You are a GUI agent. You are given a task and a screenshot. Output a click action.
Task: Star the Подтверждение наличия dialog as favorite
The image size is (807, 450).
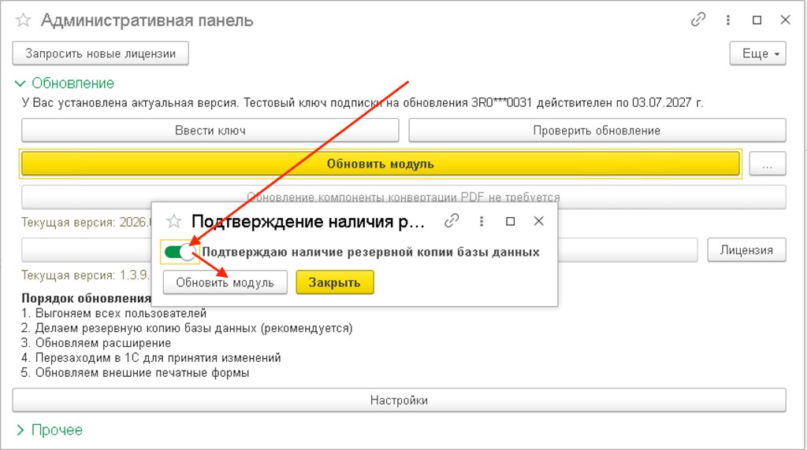[174, 221]
